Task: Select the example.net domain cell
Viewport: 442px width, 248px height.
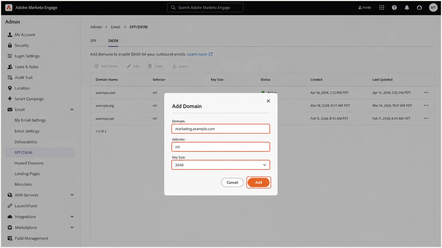Action: (x=105, y=119)
